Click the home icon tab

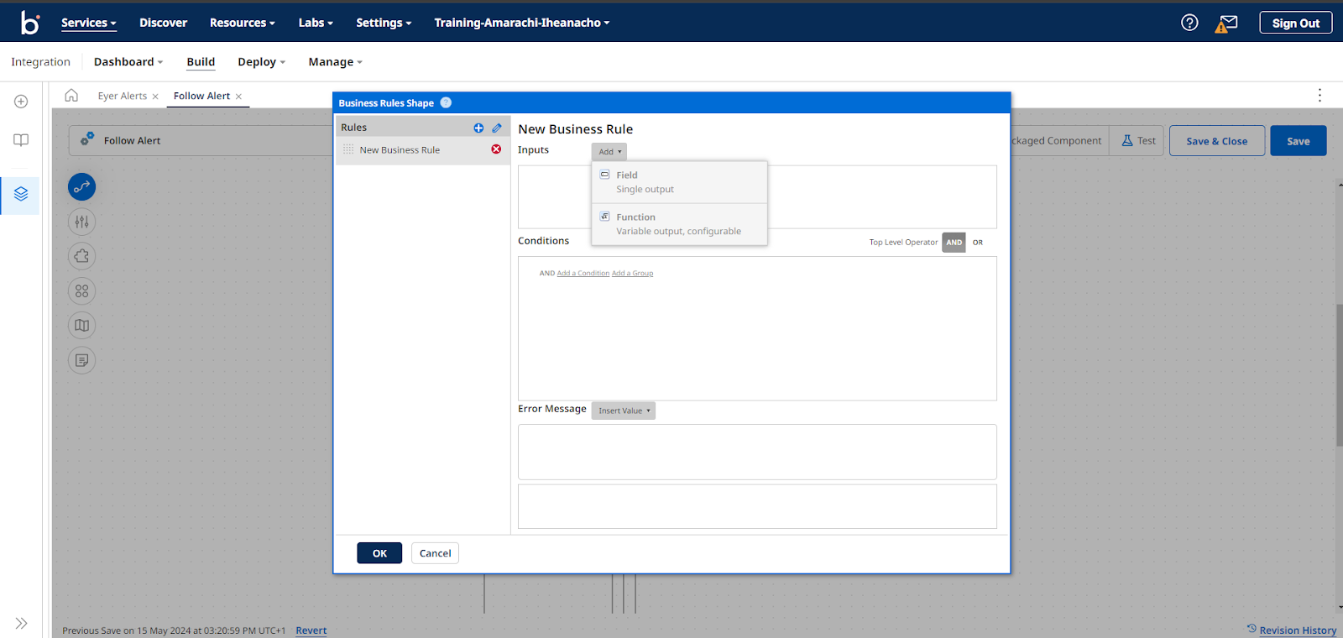[71, 96]
